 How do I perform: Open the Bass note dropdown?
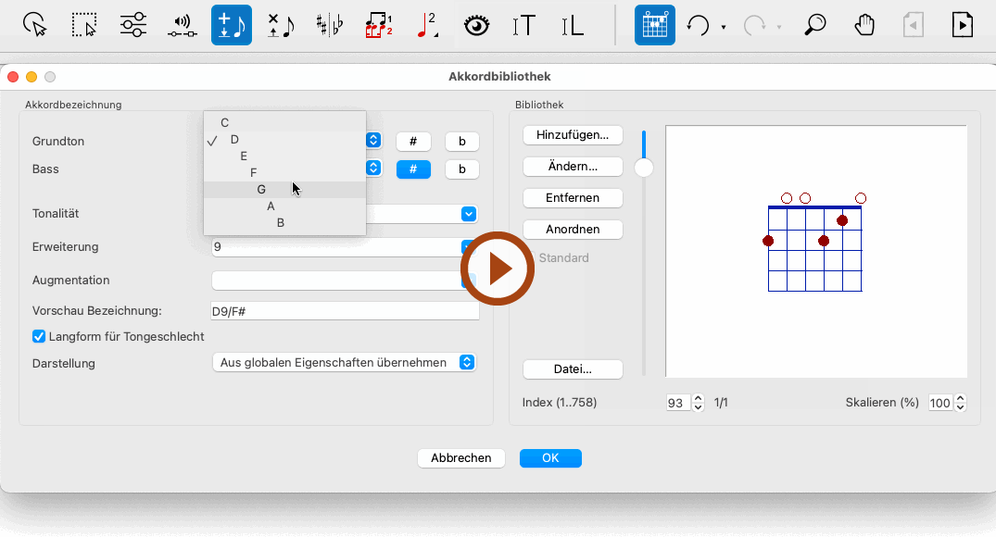373,169
